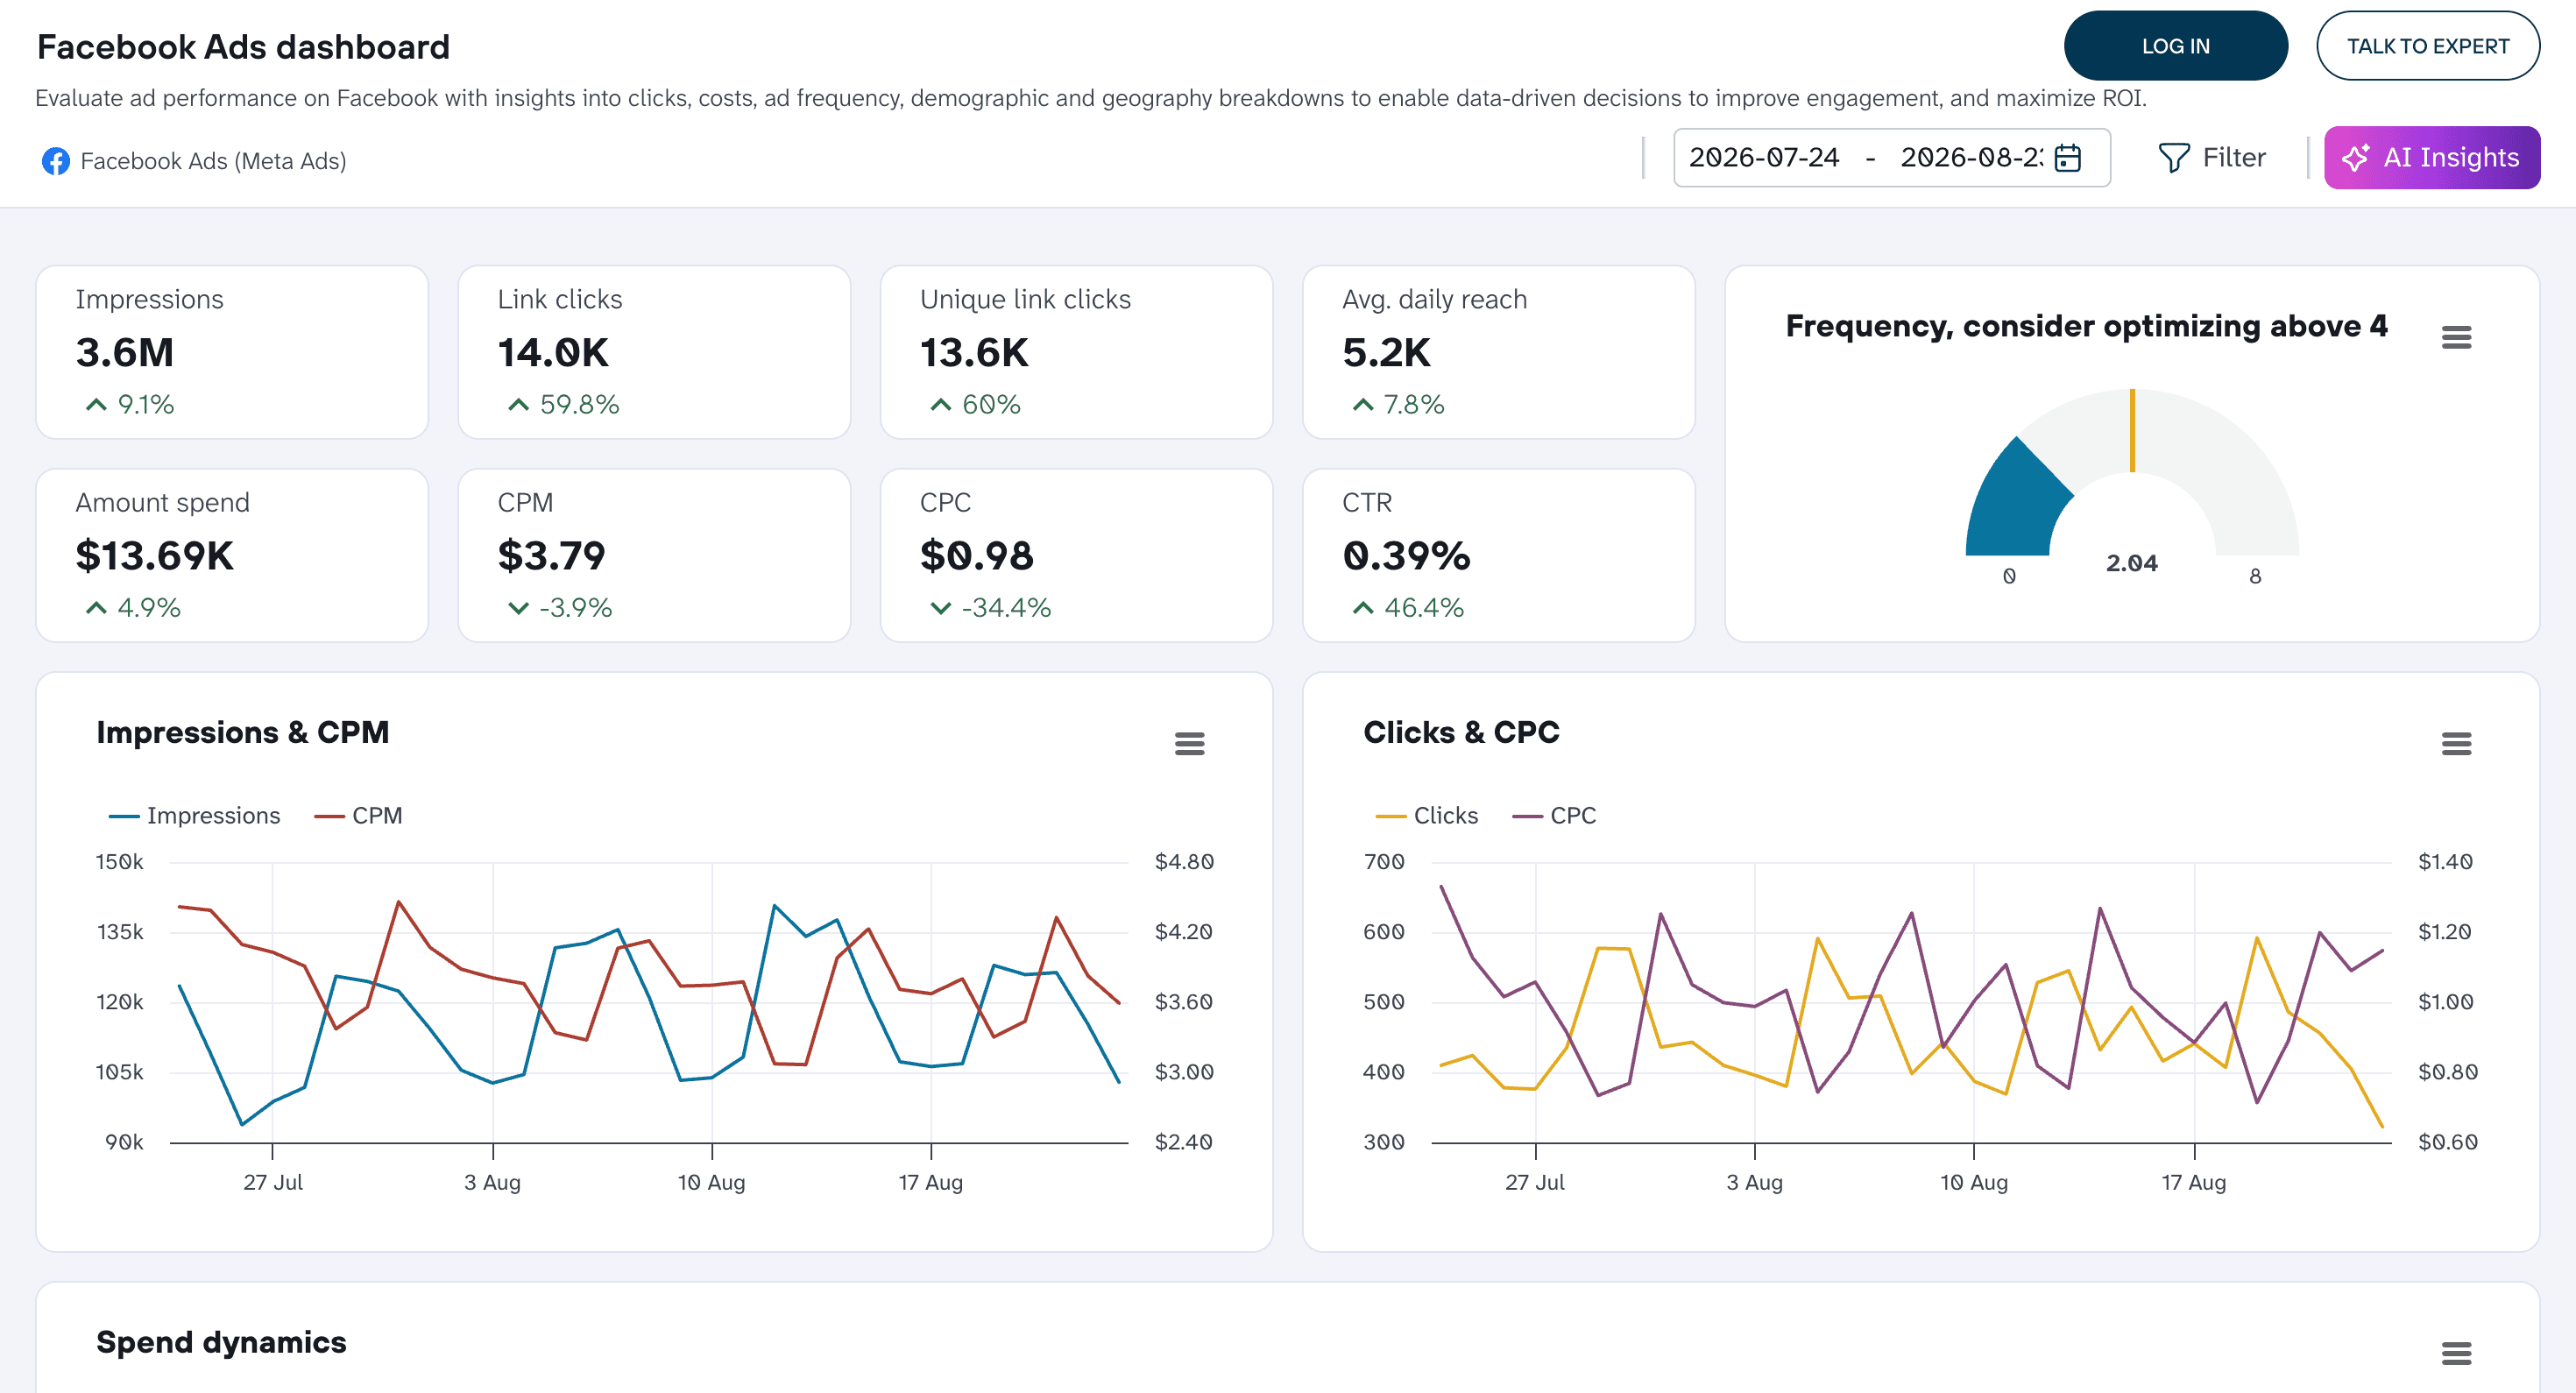Open the Filter options

click(2211, 158)
